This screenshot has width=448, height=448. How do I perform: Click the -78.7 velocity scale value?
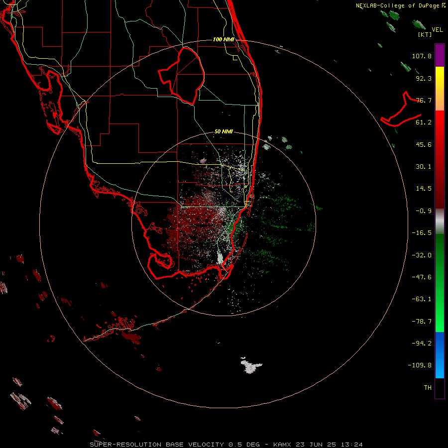(x=422, y=322)
